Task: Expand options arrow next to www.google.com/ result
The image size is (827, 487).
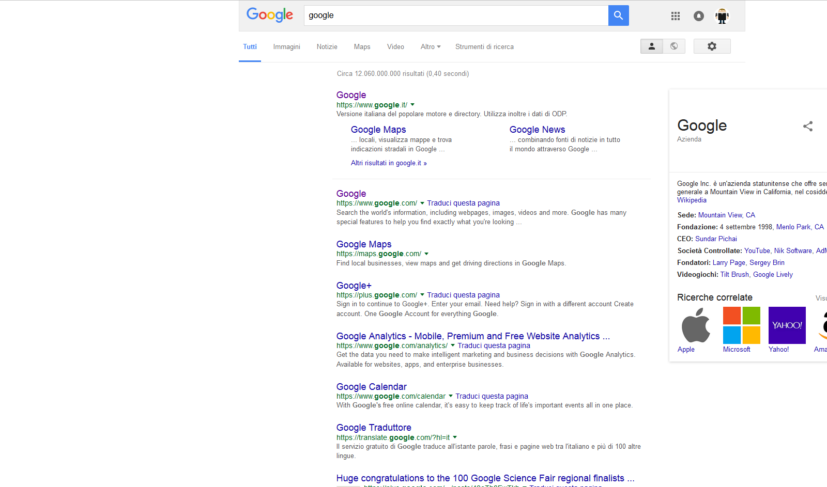Action: point(422,203)
